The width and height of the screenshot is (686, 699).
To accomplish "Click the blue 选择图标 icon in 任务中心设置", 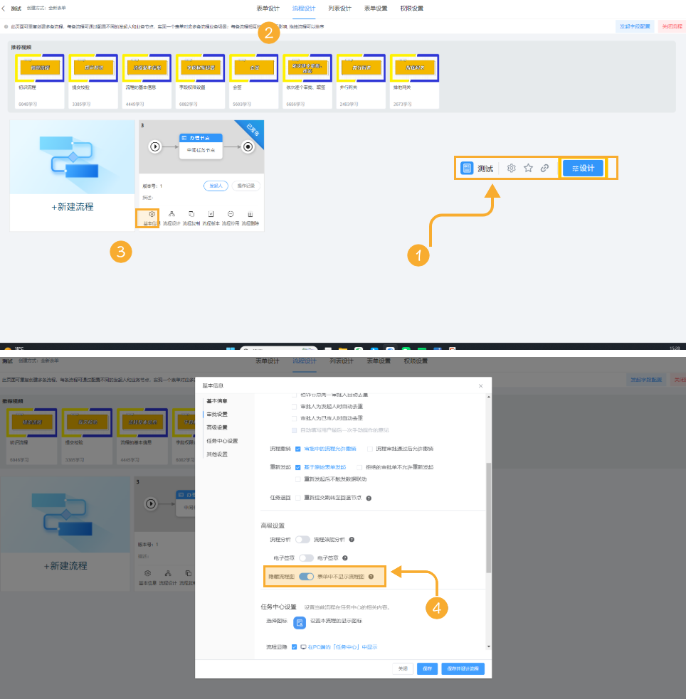I will [300, 622].
